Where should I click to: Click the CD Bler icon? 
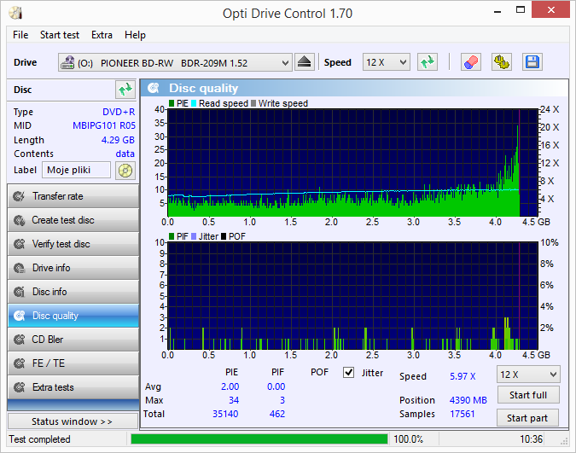pos(19,340)
